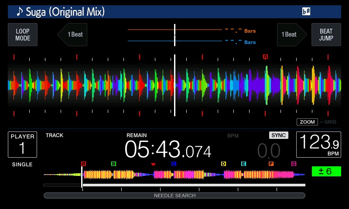The image size is (349, 209).
Task: Click the orange Bars phase meter label
Action: click(250, 31)
